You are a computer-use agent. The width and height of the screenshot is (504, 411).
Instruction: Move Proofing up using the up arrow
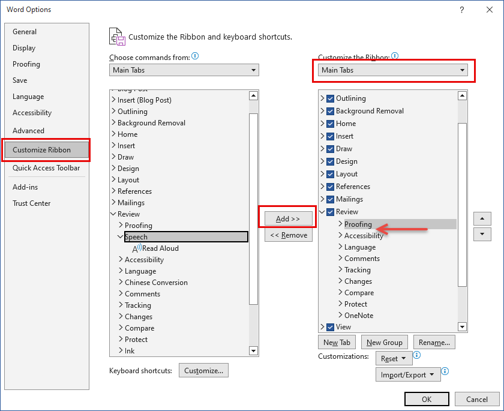point(482,218)
